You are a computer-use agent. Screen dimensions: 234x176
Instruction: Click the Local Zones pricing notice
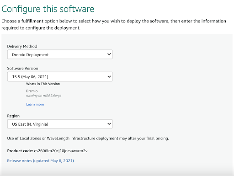pyautogui.click(x=88, y=139)
